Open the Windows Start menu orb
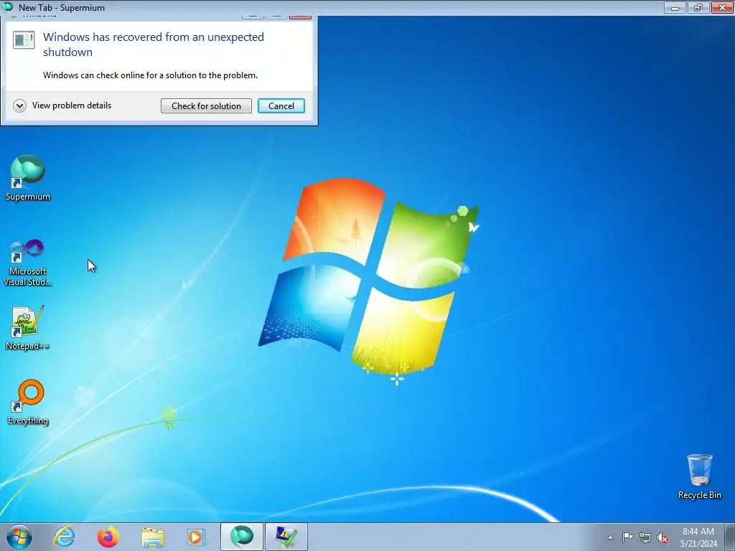Image resolution: width=735 pixels, height=551 pixels. (x=19, y=537)
